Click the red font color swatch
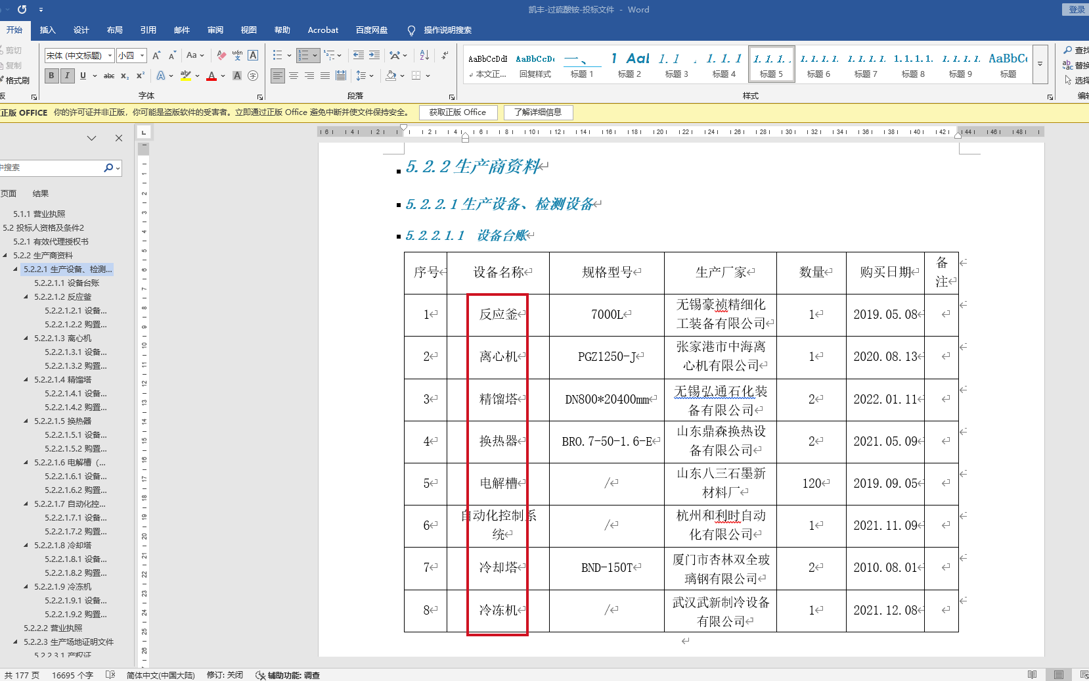1089x681 pixels. coord(211,76)
